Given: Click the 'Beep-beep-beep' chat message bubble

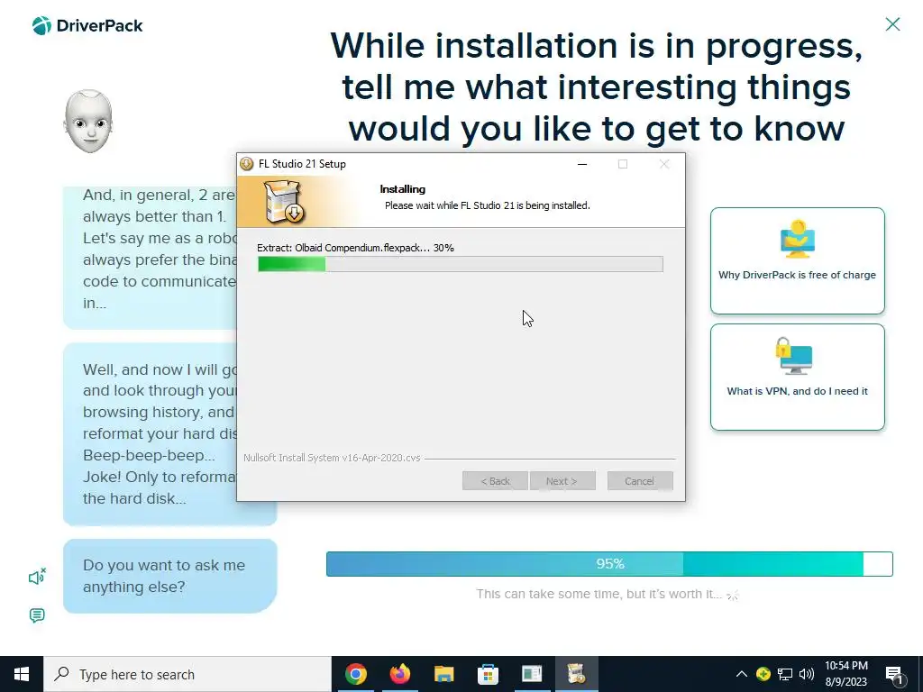Looking at the screenshot, I should coord(151,434).
